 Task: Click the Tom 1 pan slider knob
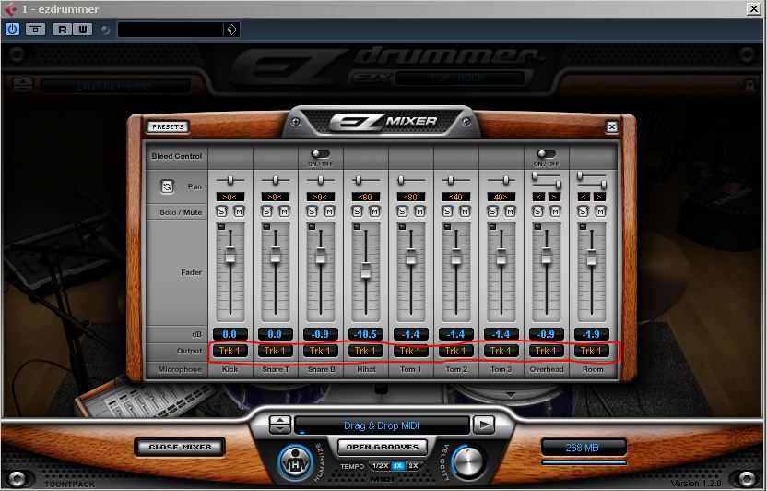pos(401,181)
